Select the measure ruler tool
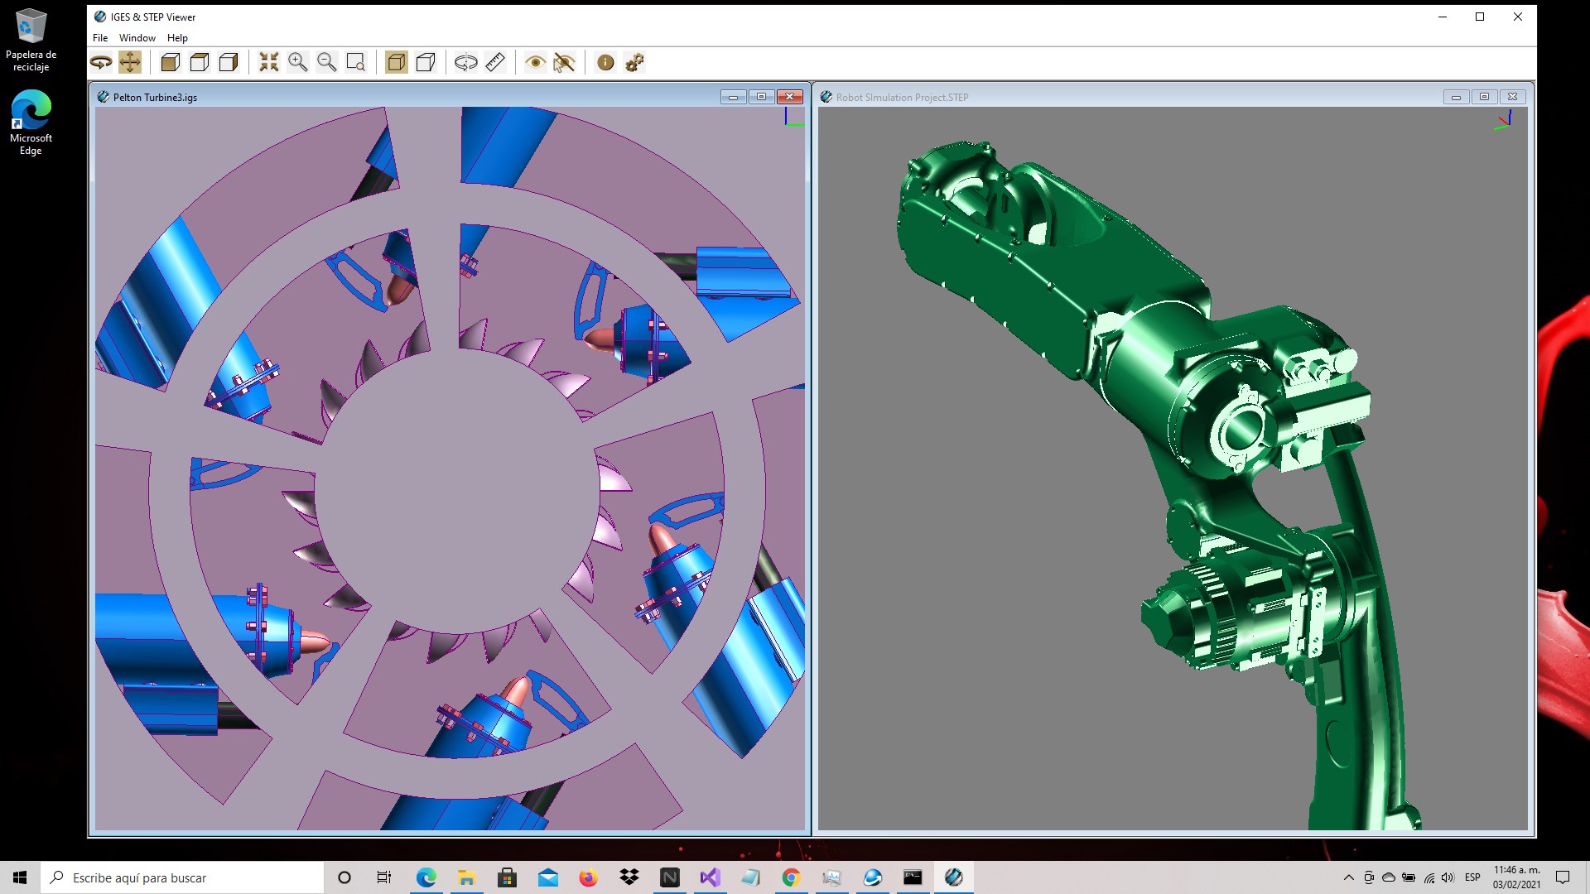This screenshot has height=894, width=1590. 495,62
